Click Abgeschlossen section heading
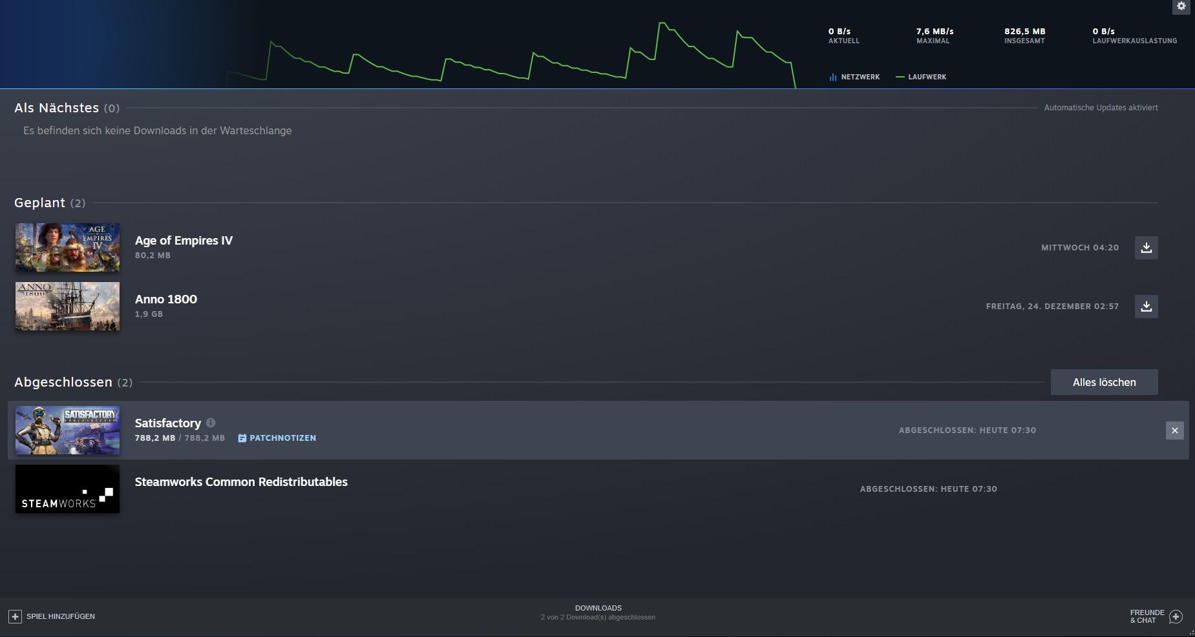This screenshot has height=637, width=1195. pos(73,382)
